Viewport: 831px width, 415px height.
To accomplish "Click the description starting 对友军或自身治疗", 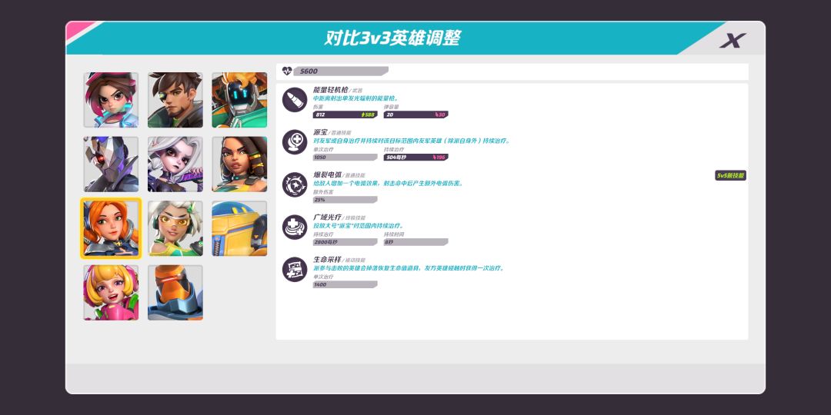I will pos(412,141).
